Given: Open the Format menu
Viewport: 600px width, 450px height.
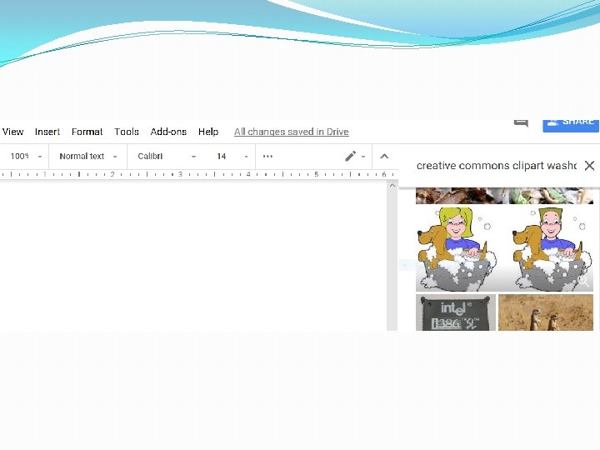Looking at the screenshot, I should [87, 132].
